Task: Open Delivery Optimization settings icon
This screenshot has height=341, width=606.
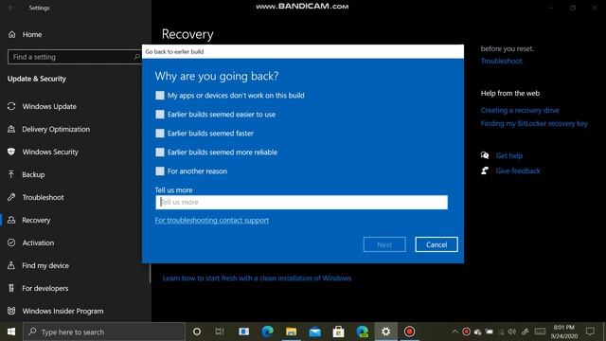Action: pyautogui.click(x=11, y=129)
